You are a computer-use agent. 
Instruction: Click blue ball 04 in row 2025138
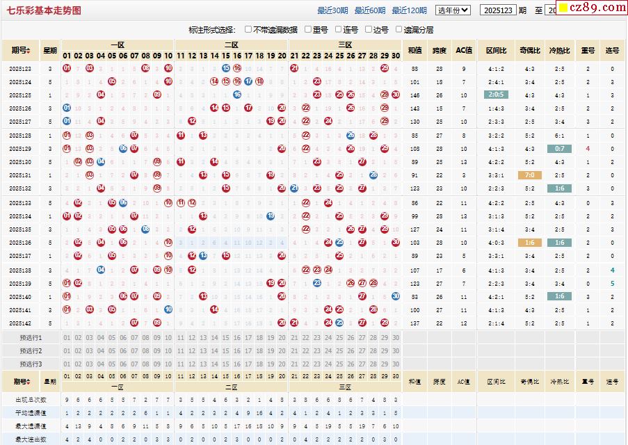tap(101, 270)
